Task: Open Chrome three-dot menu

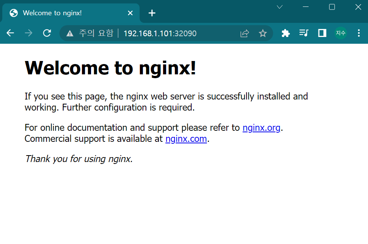Action: coord(359,33)
